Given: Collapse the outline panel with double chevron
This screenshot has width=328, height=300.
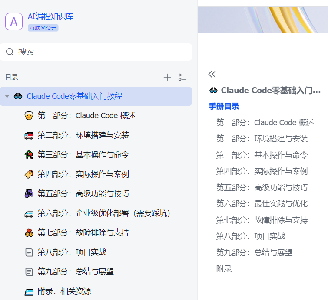Looking at the screenshot, I should pos(212,74).
